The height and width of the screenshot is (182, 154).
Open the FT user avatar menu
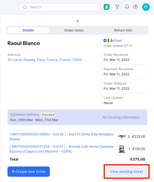pos(146,7)
